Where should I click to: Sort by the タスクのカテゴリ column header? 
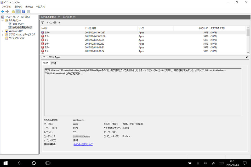pos(227,28)
